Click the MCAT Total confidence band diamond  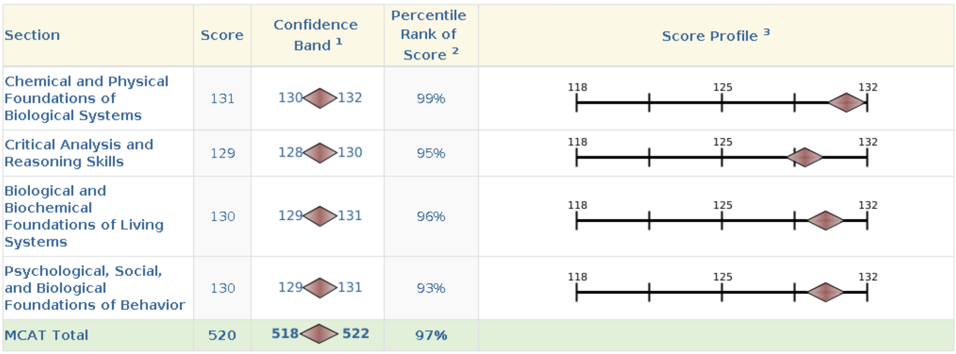pos(319,334)
